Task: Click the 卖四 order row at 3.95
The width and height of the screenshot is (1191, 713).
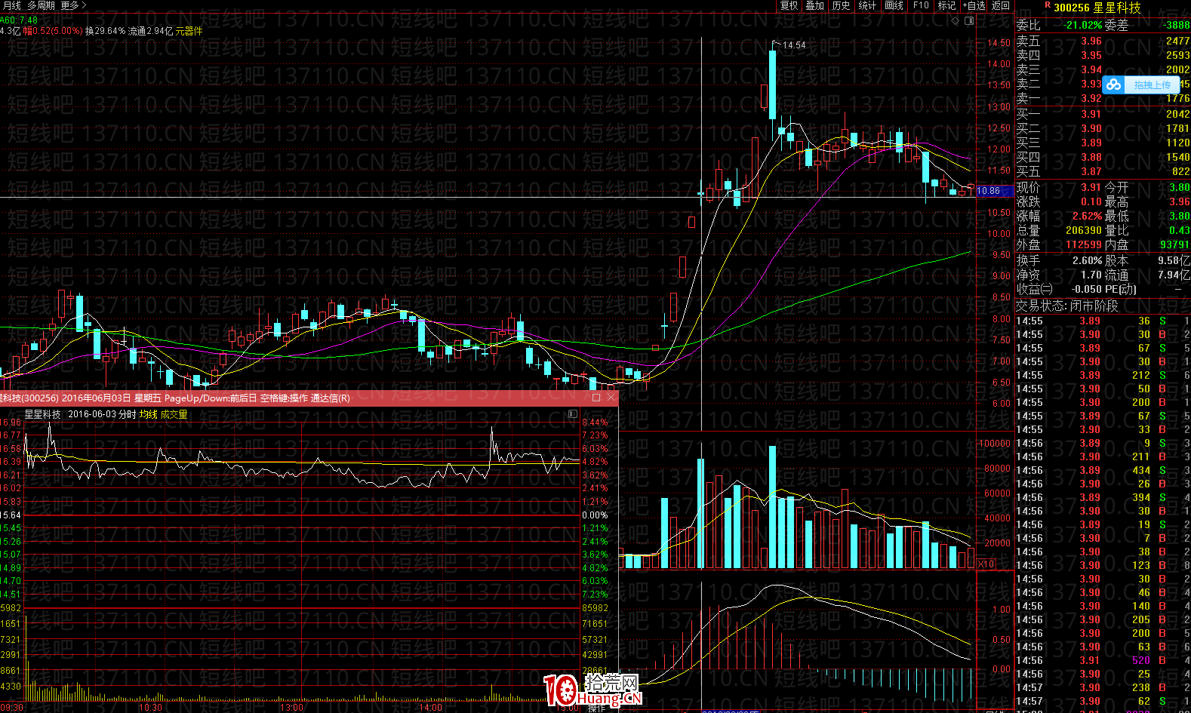Action: point(1103,55)
